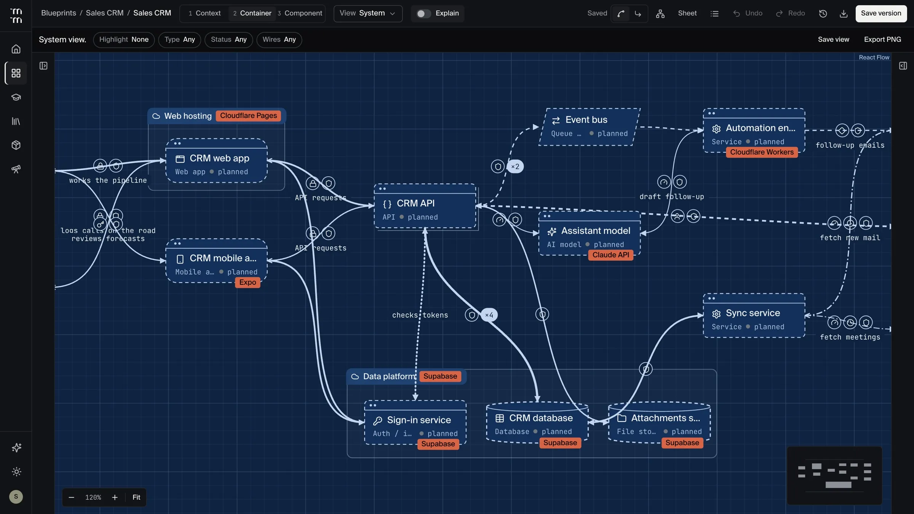This screenshot has height=514, width=914.
Task: Toggle the sun theme icon
Action: click(16, 472)
